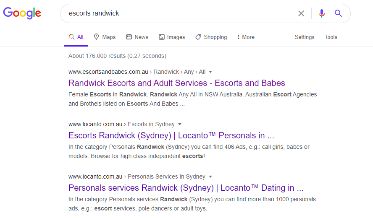Click the Shopping tag icon
Viewport: 373px width, 218px height.
198,37
